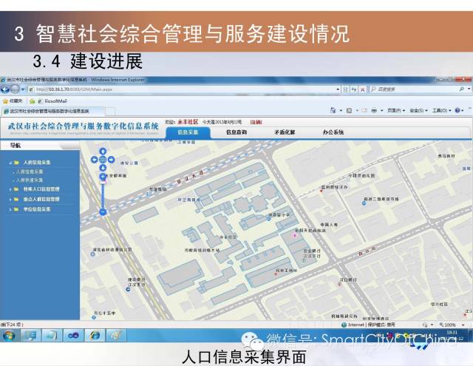Select the 重点人群信息管理 folder
Screen dimensions: 473x366
point(41,199)
